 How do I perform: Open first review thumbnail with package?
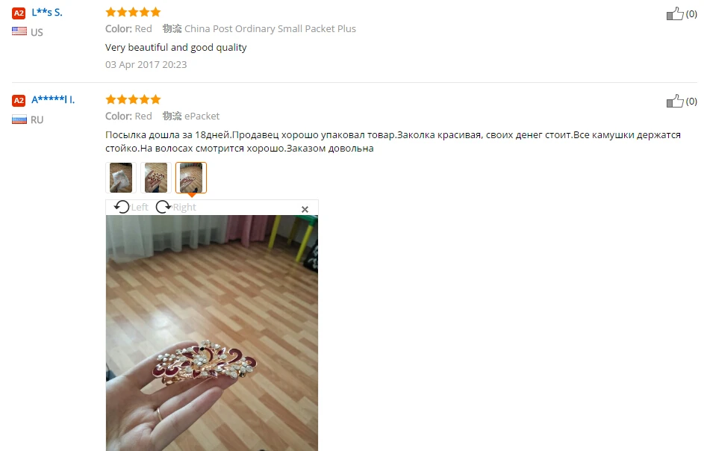tap(121, 178)
